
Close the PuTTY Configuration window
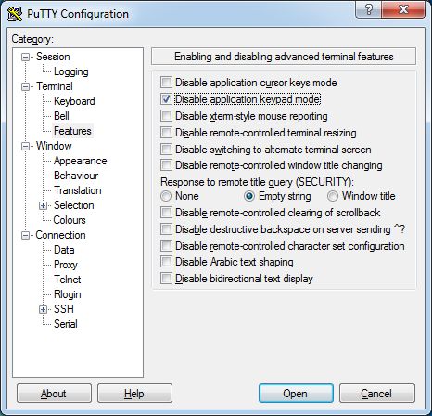pos(403,9)
